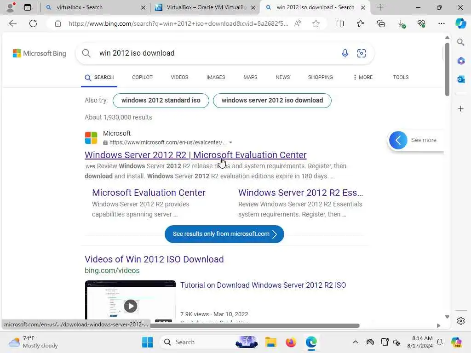Open Downloads icon in toolbar
The width and height of the screenshot is (471, 353).
401,23
